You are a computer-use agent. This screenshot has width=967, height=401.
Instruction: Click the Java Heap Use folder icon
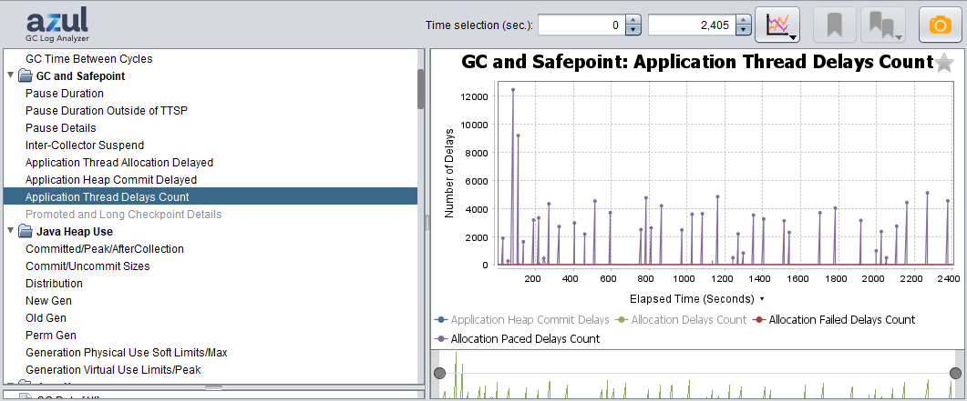click(26, 232)
